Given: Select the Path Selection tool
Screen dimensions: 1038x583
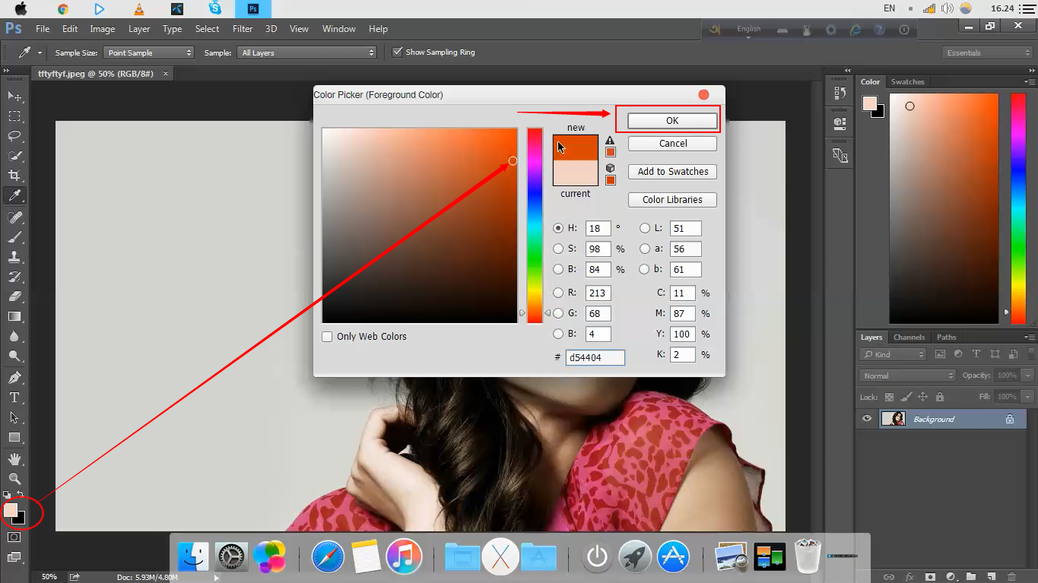Looking at the screenshot, I should (x=14, y=417).
